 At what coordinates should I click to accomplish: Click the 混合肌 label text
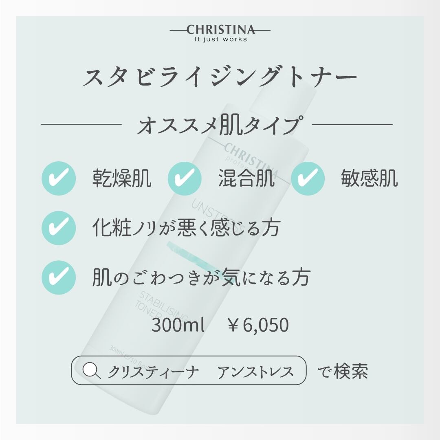point(246,178)
